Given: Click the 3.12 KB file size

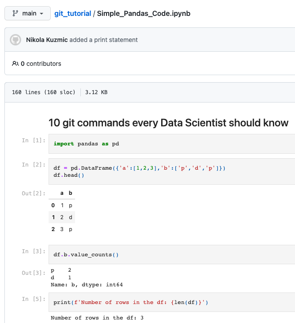Looking at the screenshot, I should click(96, 92).
